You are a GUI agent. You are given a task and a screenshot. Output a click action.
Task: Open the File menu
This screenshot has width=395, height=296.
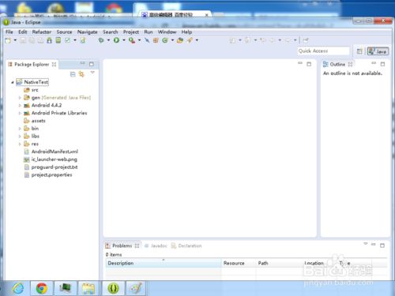tap(9, 32)
